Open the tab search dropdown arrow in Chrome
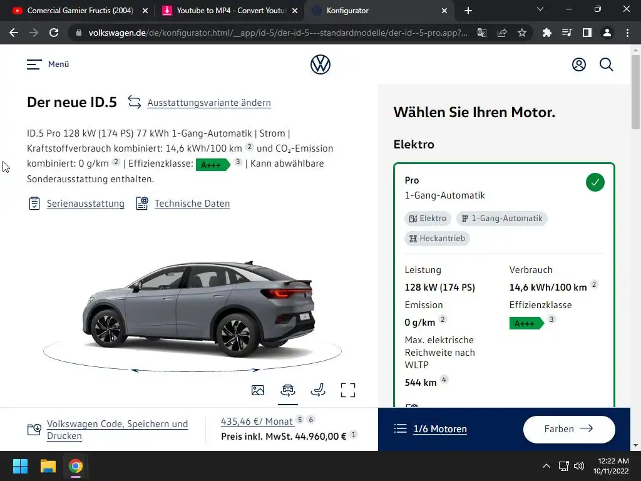 540,9
